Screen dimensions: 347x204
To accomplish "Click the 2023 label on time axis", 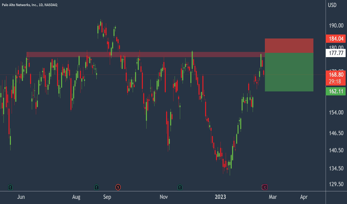I will click(220, 197).
